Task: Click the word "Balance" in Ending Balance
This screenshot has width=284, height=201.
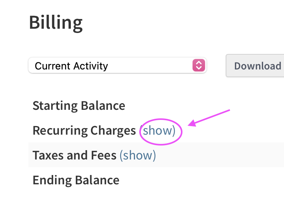Action: pyautogui.click(x=97, y=180)
